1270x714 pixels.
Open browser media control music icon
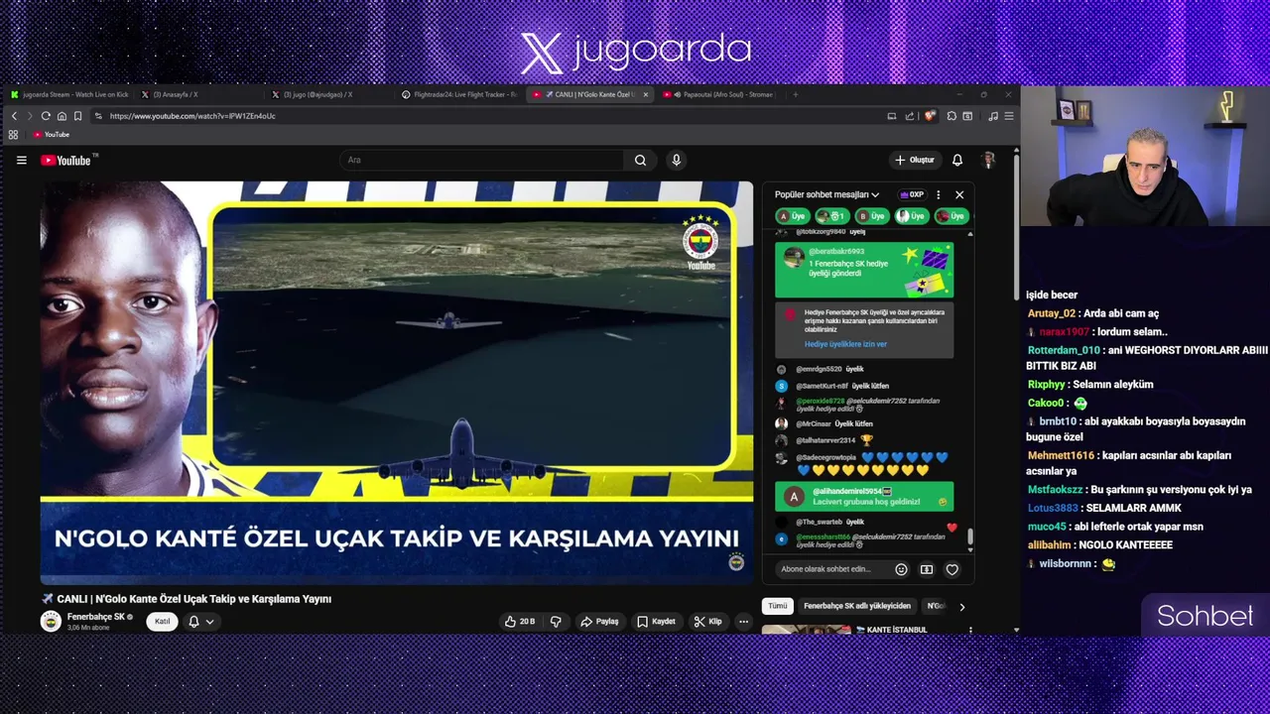[993, 116]
